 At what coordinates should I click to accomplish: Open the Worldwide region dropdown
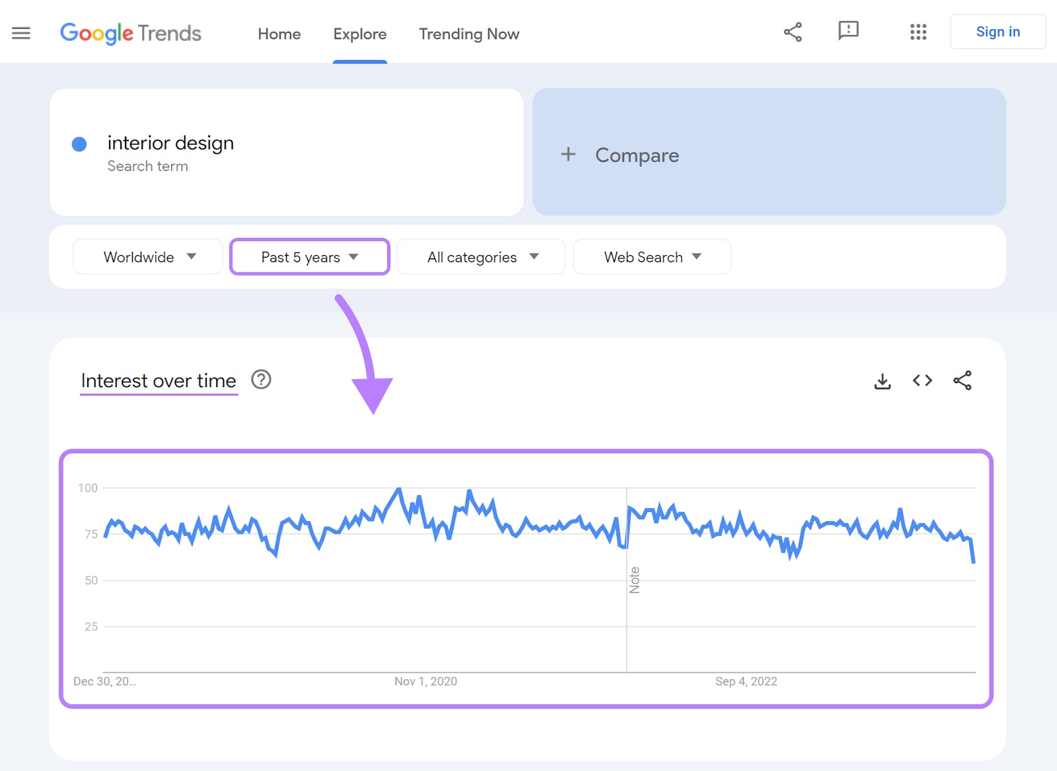coord(147,257)
